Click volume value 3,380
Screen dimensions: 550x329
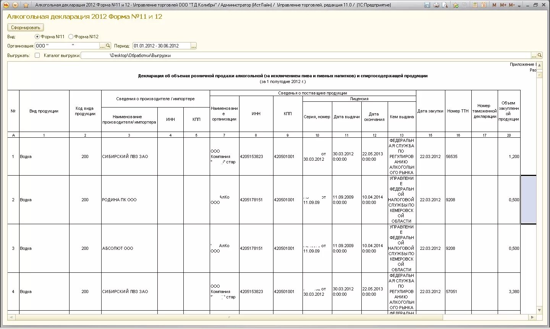coord(509,292)
